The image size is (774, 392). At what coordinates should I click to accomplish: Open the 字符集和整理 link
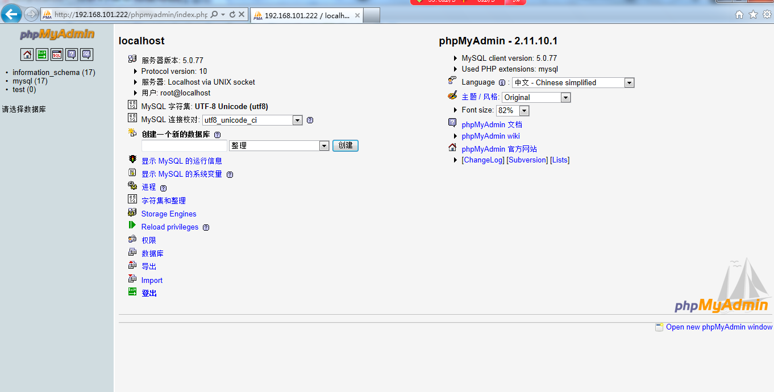pyautogui.click(x=164, y=201)
